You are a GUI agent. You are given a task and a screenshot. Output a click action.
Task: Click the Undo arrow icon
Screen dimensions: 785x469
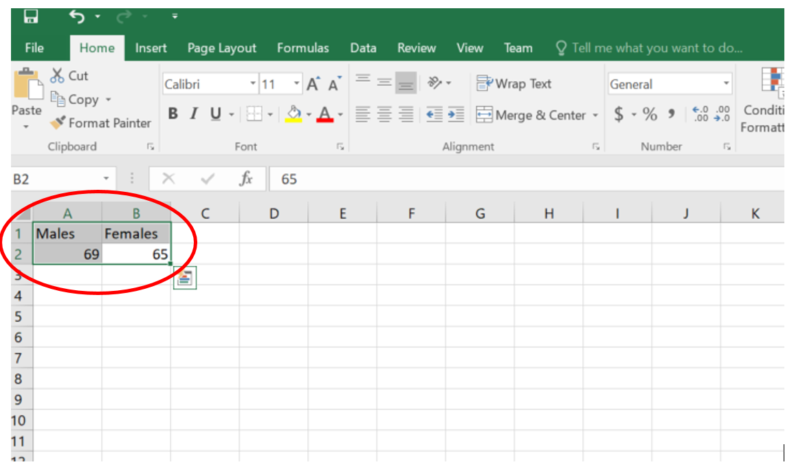[x=78, y=15]
